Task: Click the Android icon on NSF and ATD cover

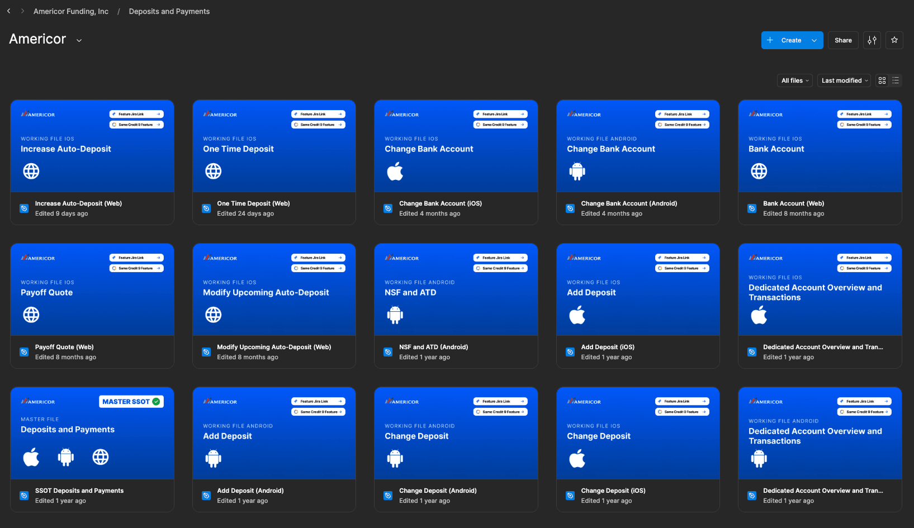Action: pyautogui.click(x=395, y=315)
